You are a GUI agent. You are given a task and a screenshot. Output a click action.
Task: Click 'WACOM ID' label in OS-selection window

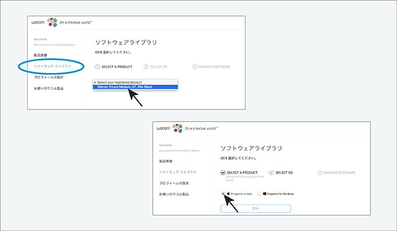tap(165, 145)
